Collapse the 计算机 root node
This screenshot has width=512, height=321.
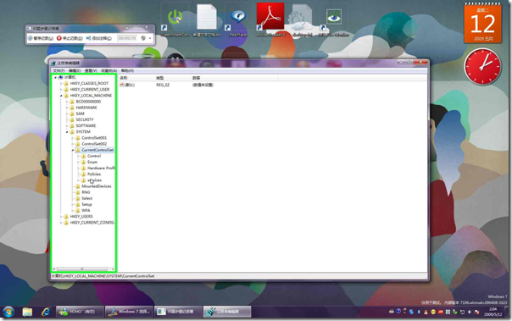[x=55, y=78]
